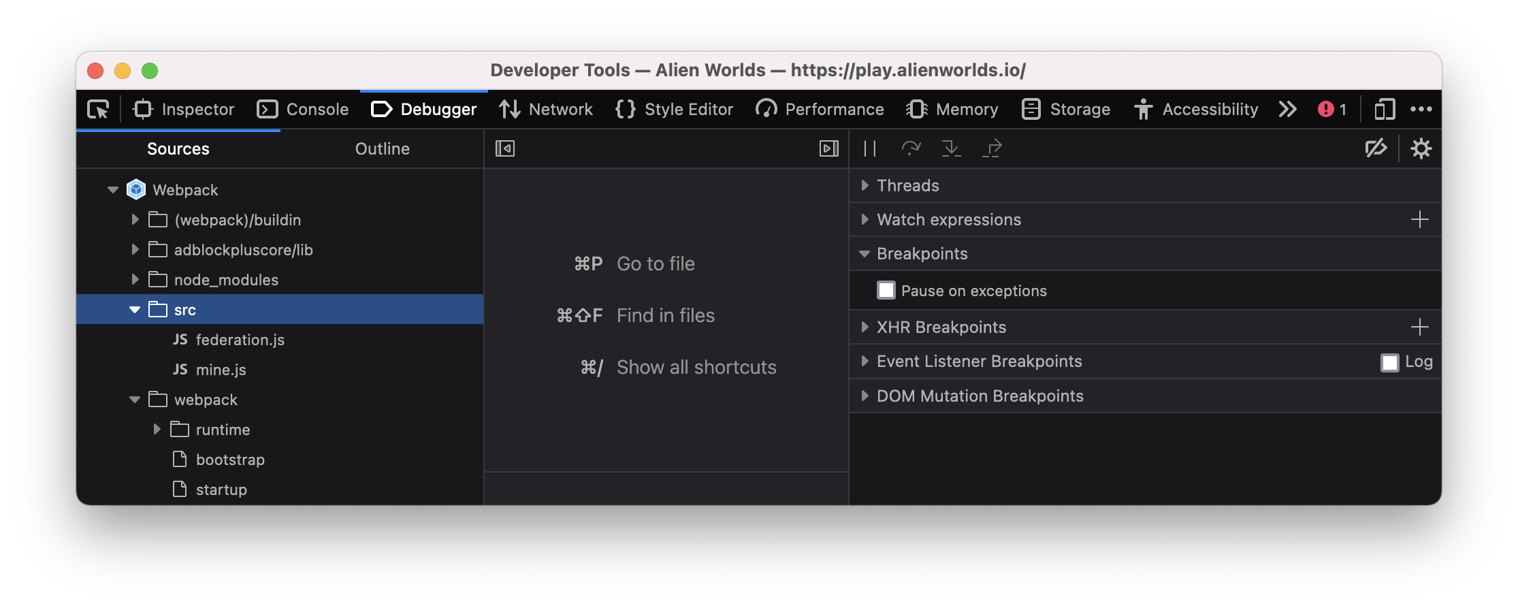Select the node_modules folder row

pos(280,280)
